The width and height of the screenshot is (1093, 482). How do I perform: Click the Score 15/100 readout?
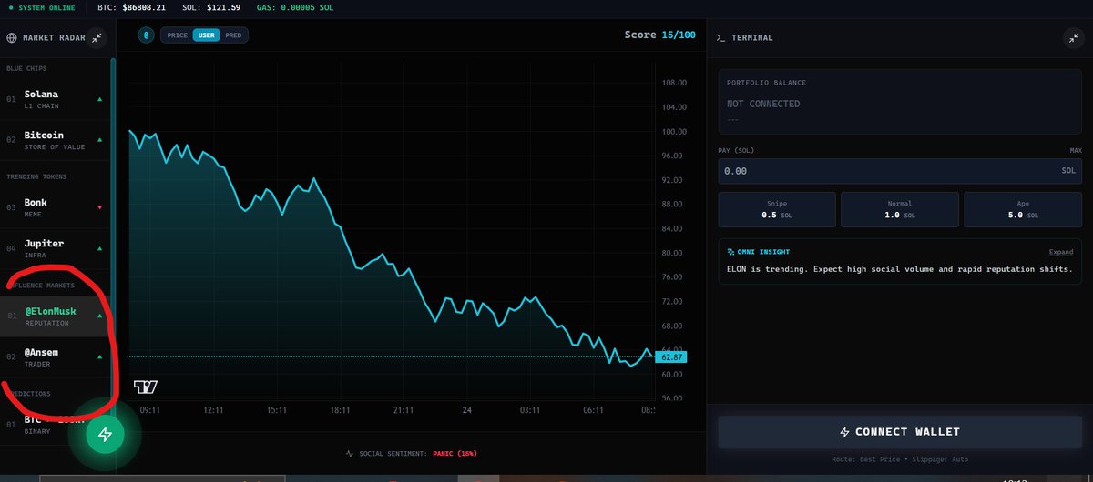(x=659, y=35)
